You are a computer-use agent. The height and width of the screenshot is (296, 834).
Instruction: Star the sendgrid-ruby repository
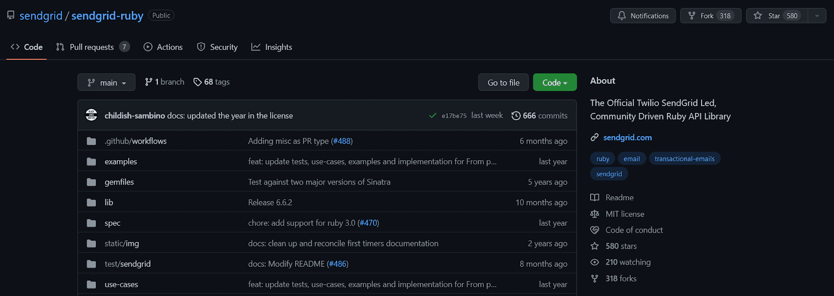click(777, 16)
